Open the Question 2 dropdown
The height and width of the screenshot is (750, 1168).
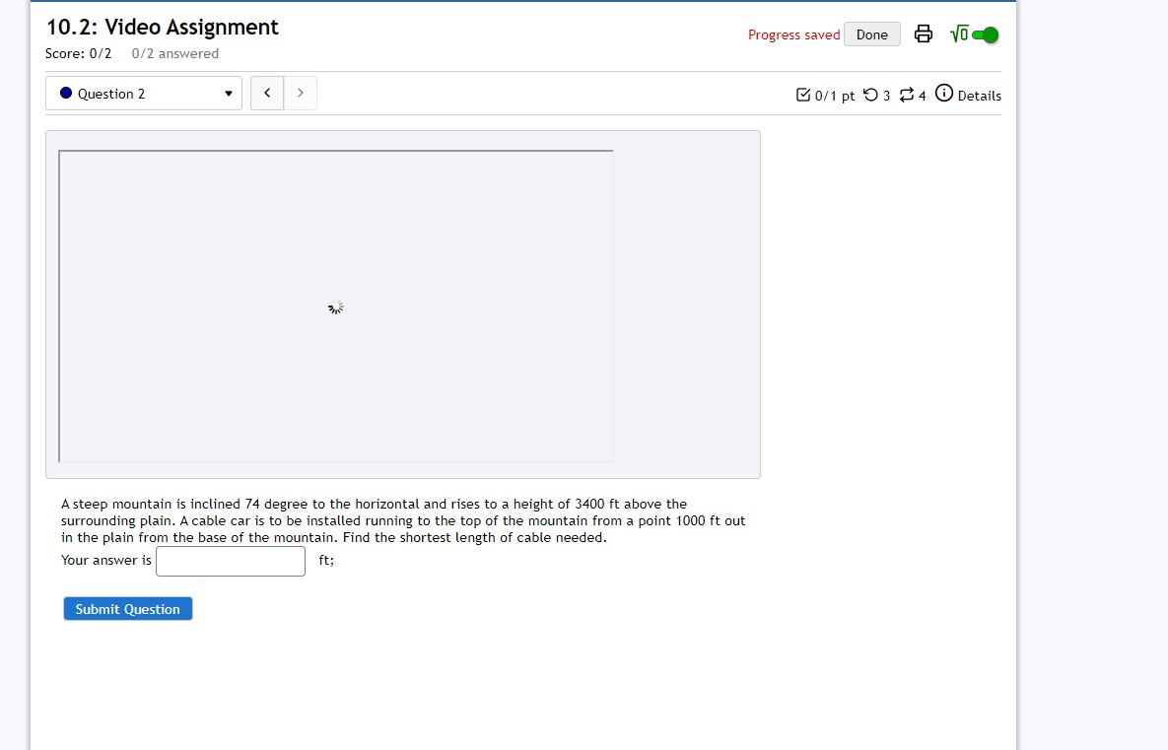click(144, 93)
